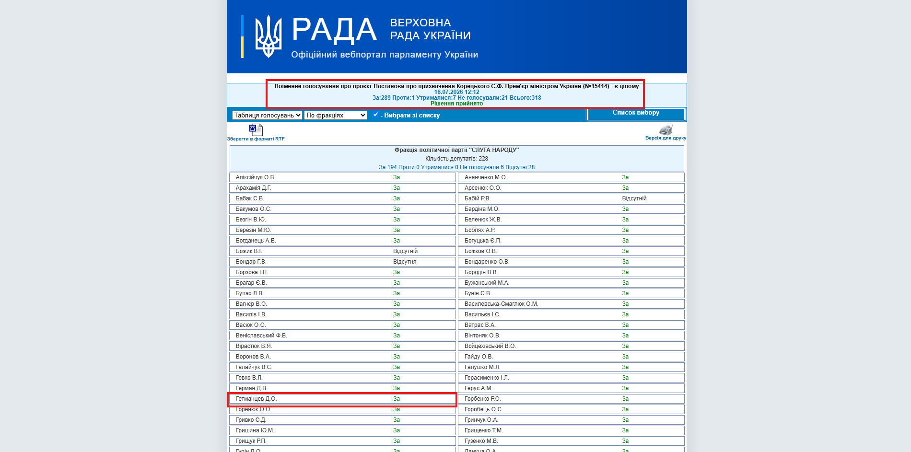This screenshot has width=911, height=452.
Task: Click the date '16.07.2026 12:12'
Action: tap(456, 92)
